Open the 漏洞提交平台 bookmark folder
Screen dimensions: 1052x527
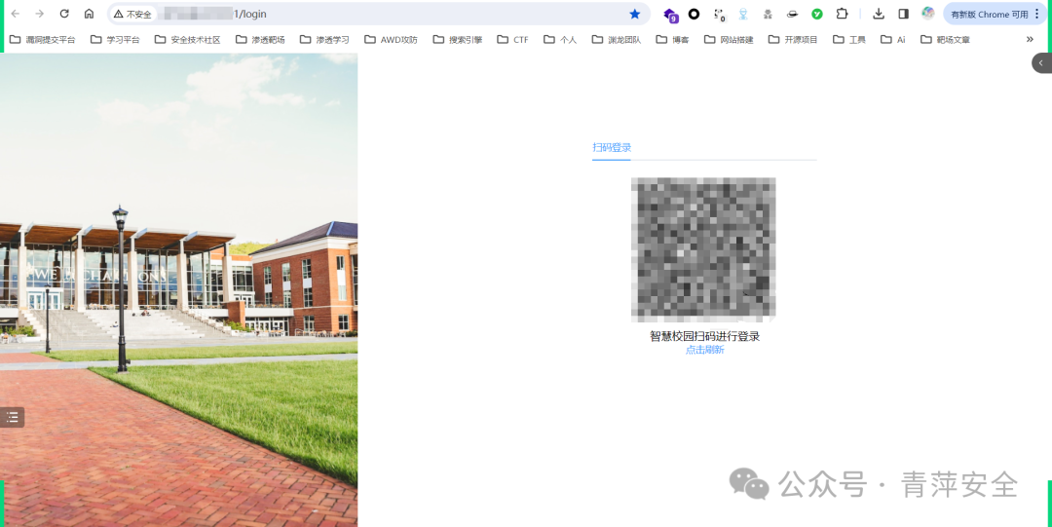[x=42, y=40]
